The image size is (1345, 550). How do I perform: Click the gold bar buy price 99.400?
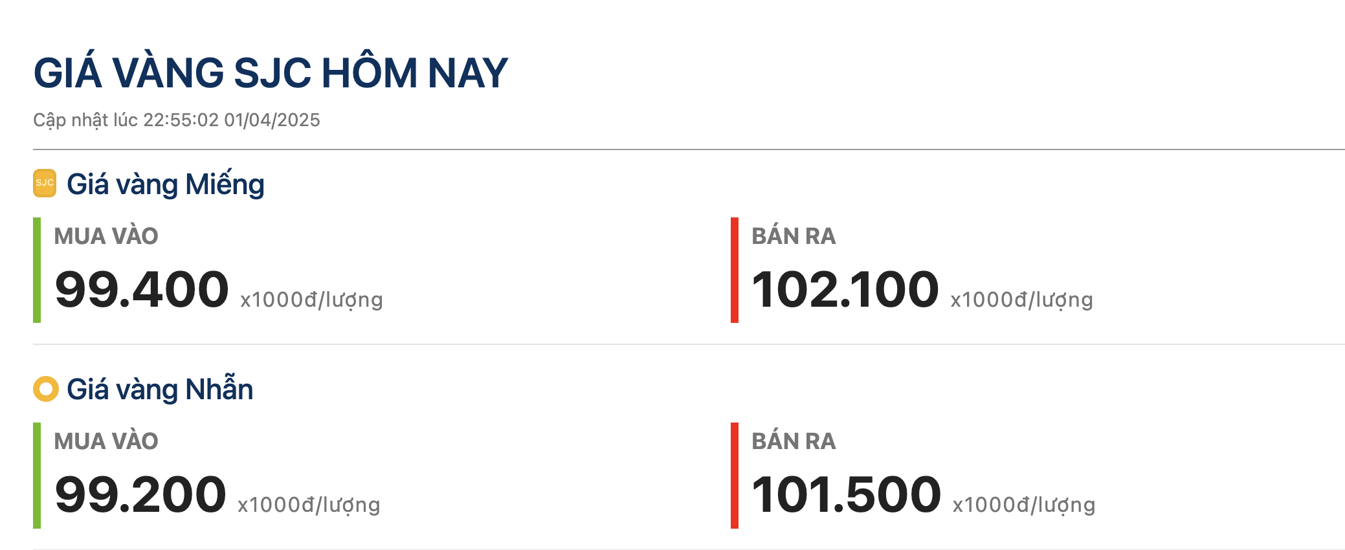click(142, 289)
